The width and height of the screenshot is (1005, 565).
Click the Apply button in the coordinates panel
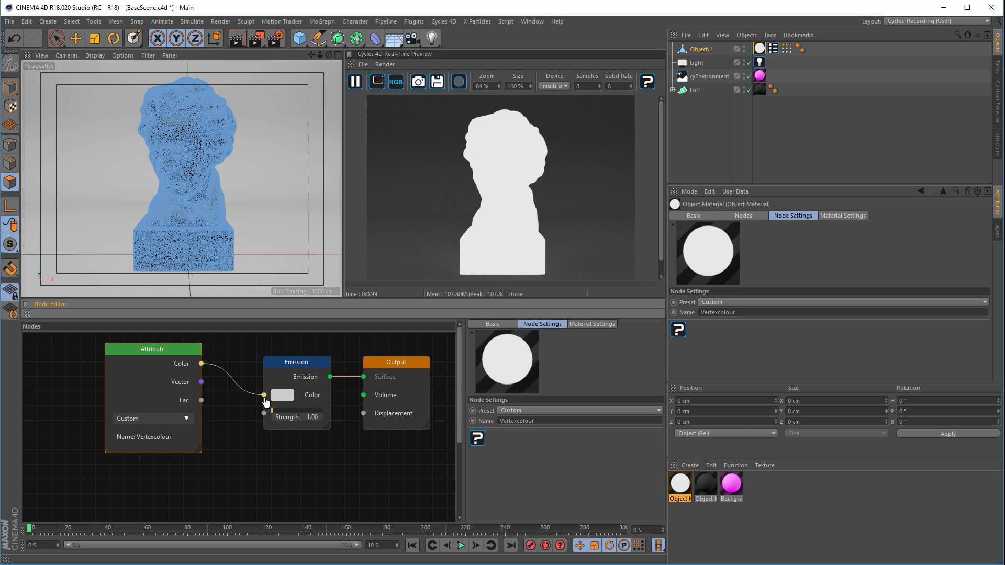(x=947, y=434)
